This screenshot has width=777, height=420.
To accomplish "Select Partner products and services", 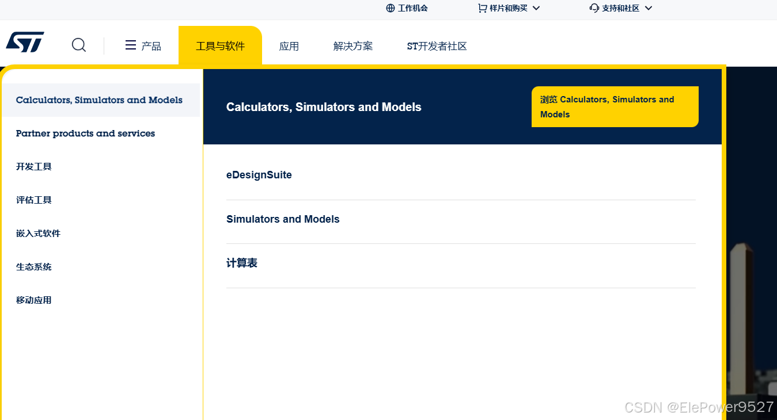I will [86, 133].
